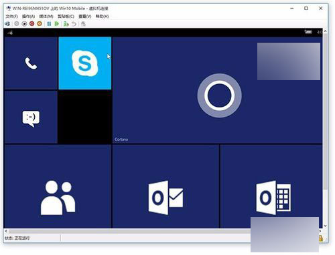Screen dimensions: 335x255
Task: Open the 媒体(M) menu
Action: pos(46,16)
